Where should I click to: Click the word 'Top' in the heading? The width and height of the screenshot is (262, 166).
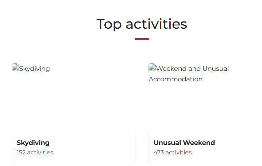click(109, 24)
